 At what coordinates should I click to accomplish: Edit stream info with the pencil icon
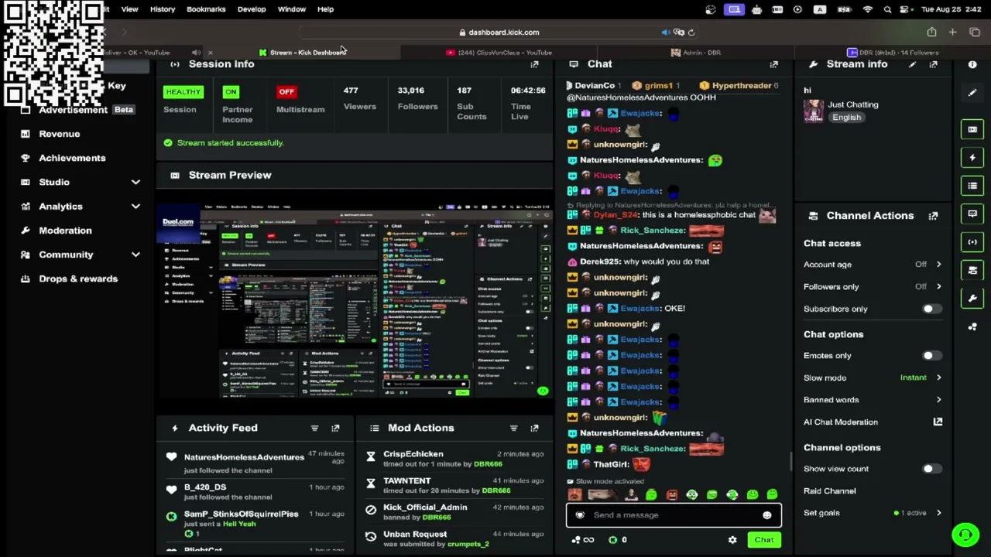(912, 64)
